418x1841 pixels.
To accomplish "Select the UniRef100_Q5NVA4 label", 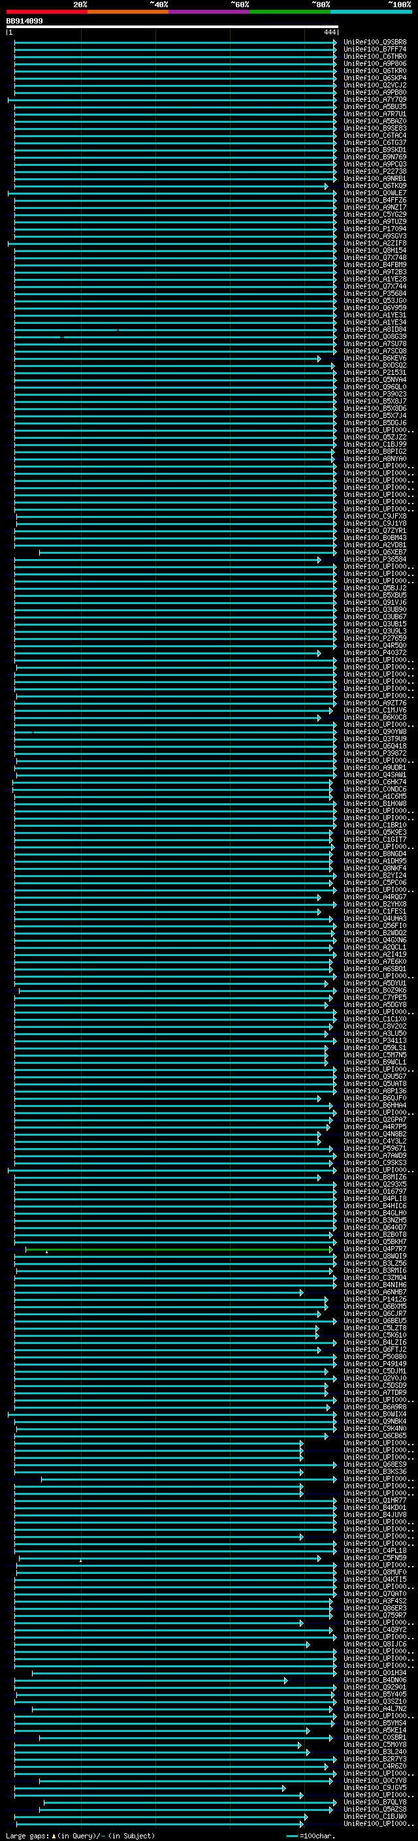I will (x=375, y=379).
